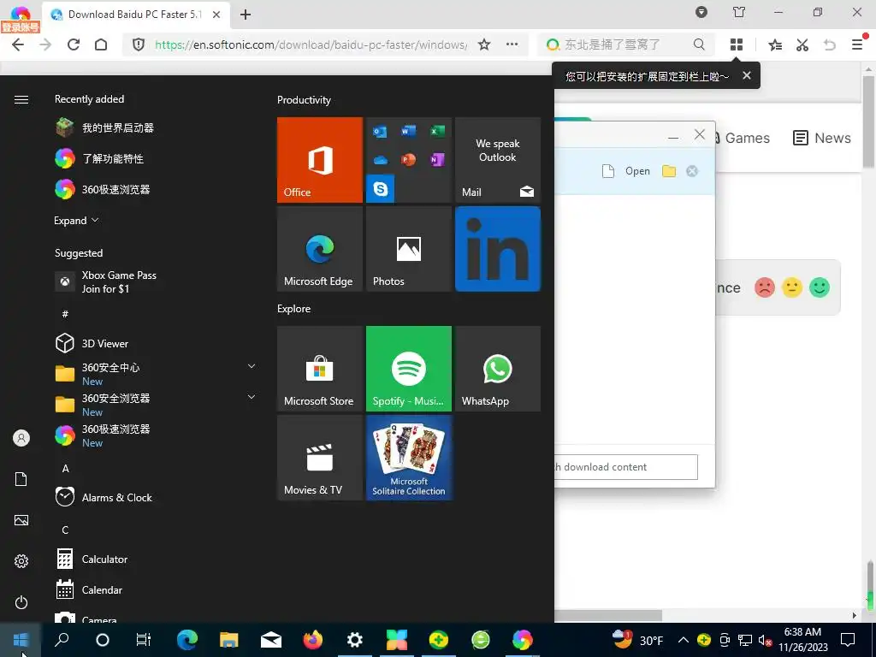Launch the Spotify Music tile
This screenshot has height=657, width=876.
(408, 369)
